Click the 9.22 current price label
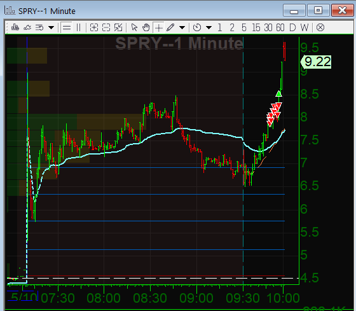 point(316,62)
